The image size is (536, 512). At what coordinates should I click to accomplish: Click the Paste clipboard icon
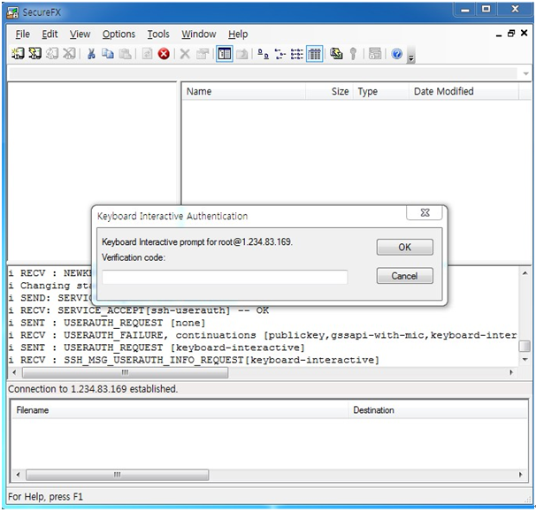point(125,54)
